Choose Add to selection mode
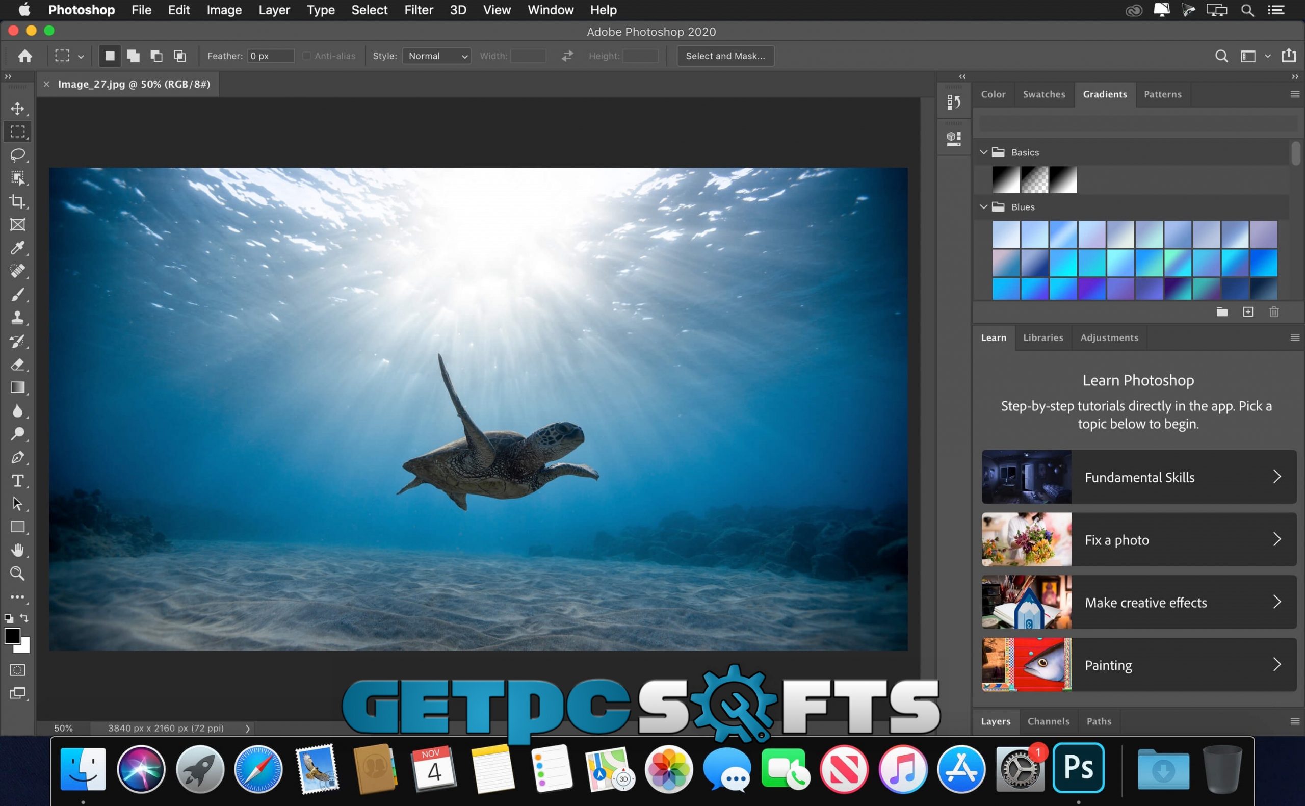Image resolution: width=1305 pixels, height=806 pixels. 133,56
